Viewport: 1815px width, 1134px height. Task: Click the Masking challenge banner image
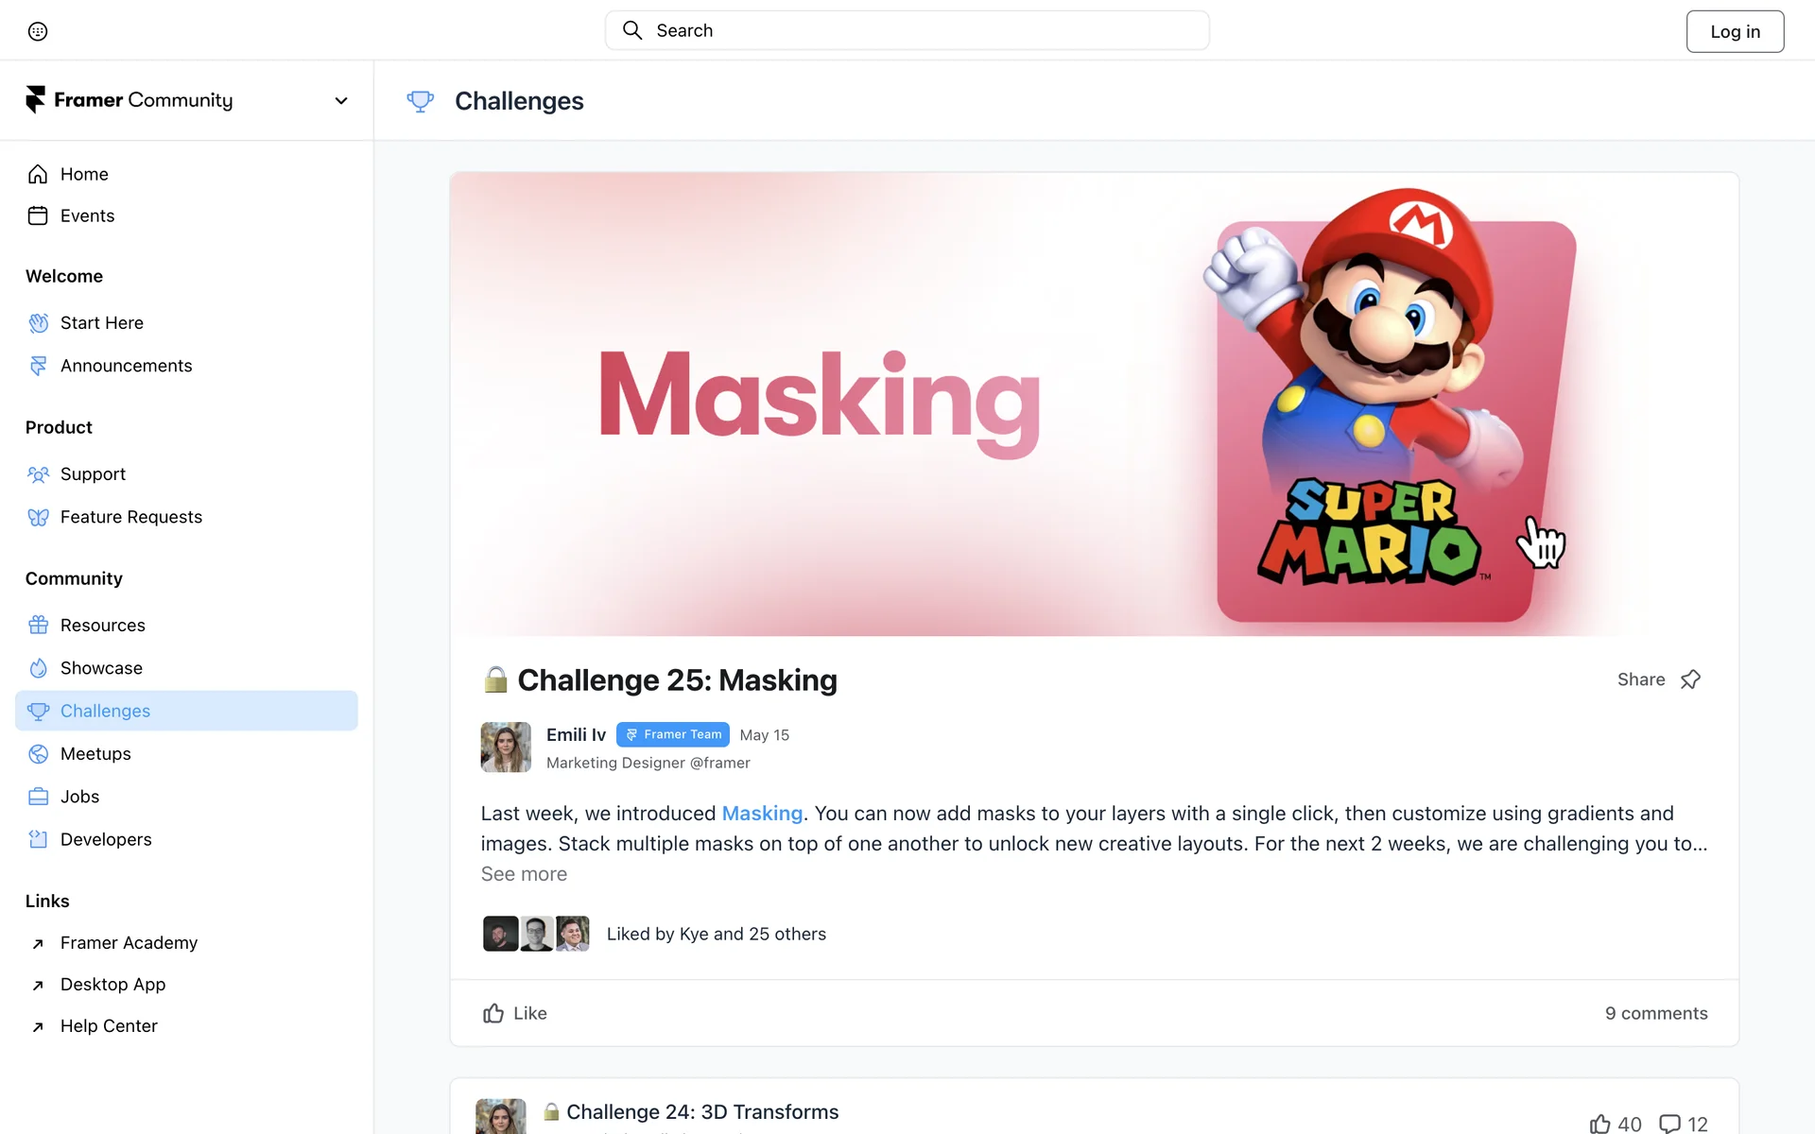pyautogui.click(x=1094, y=404)
